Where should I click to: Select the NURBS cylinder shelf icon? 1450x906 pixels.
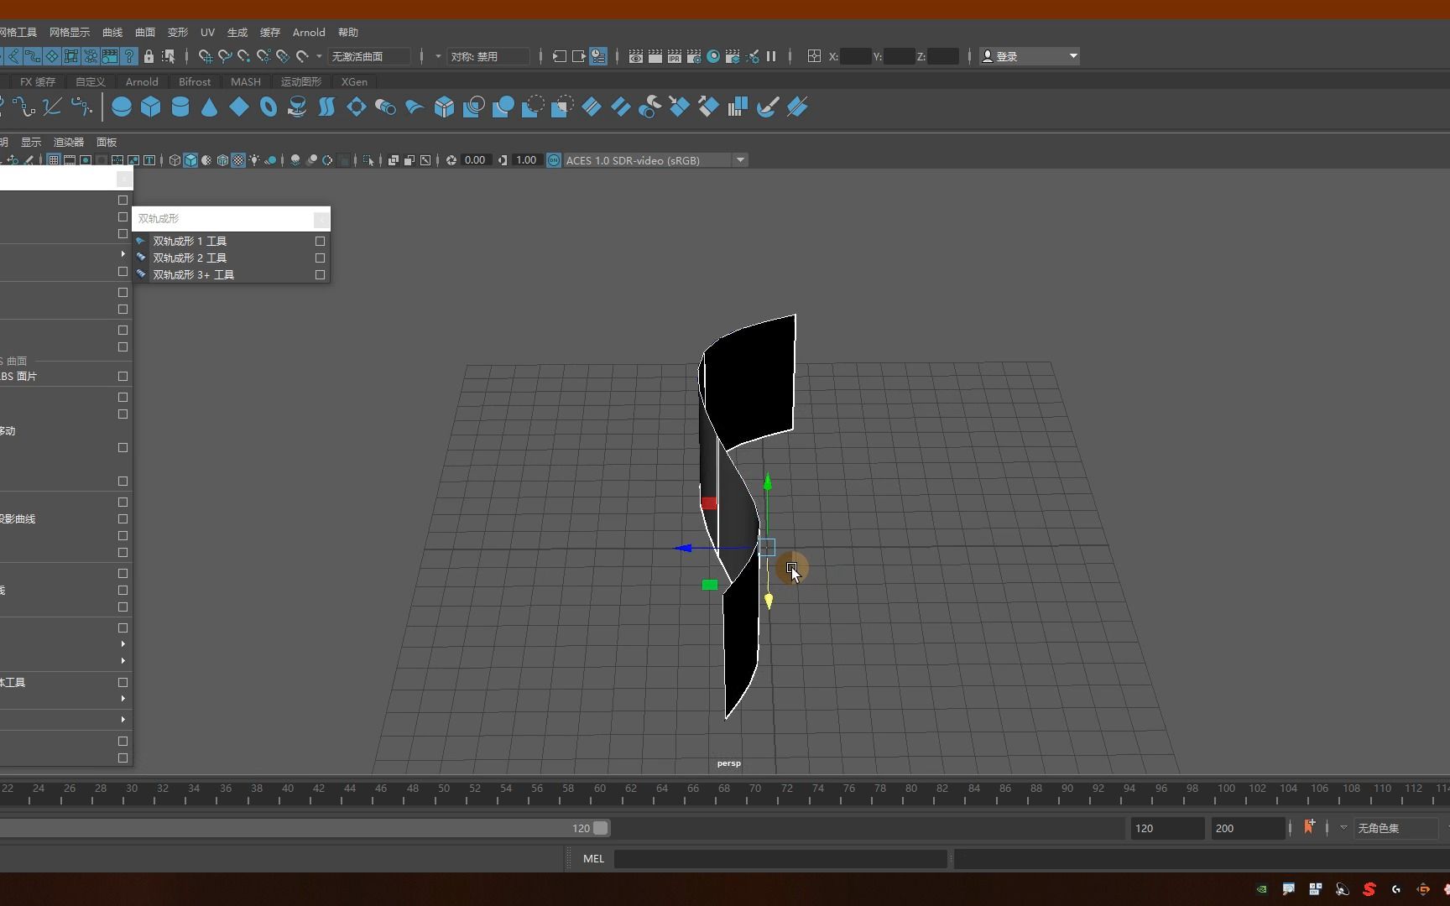click(180, 107)
